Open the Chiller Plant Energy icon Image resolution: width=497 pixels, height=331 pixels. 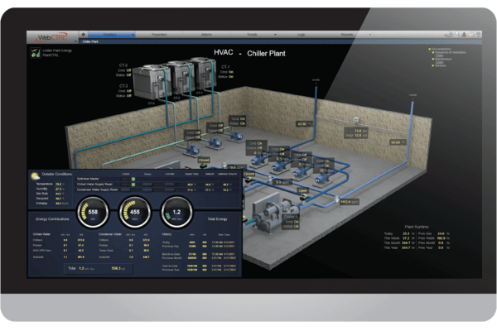pos(36,53)
